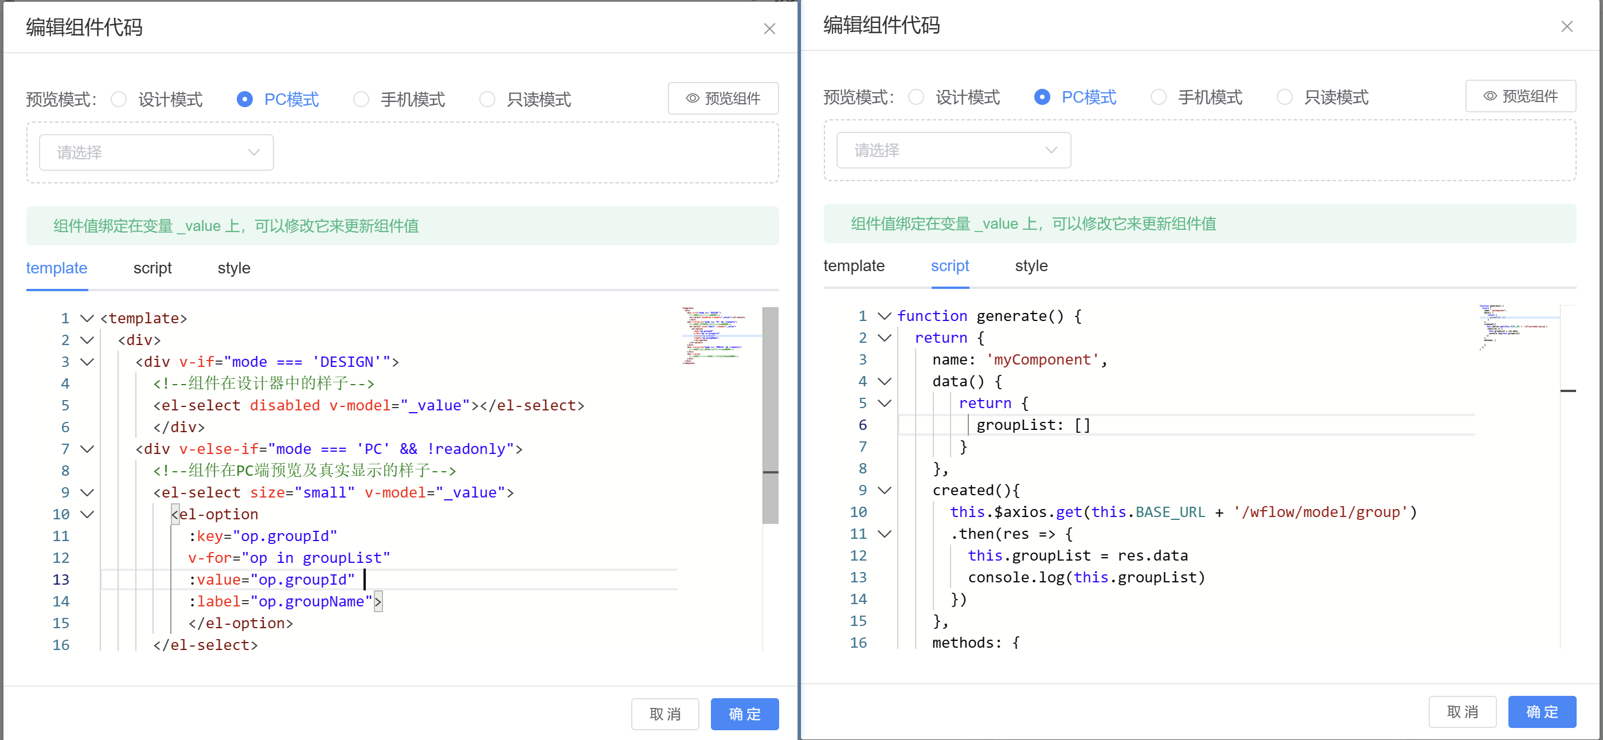Click line number 6 in script editor

(x=862, y=425)
